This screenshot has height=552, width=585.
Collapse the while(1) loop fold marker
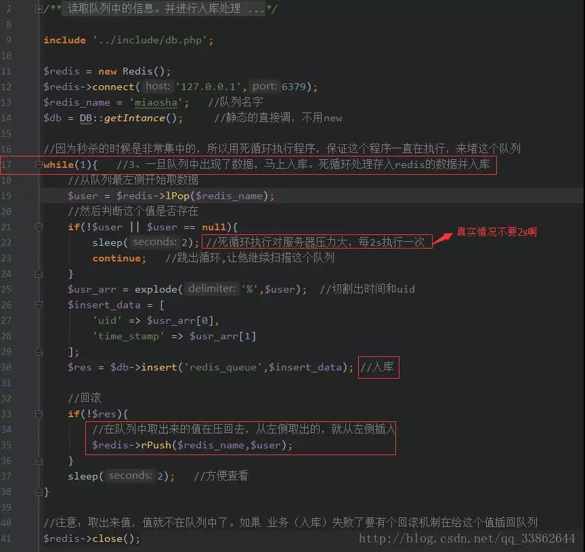coord(39,164)
